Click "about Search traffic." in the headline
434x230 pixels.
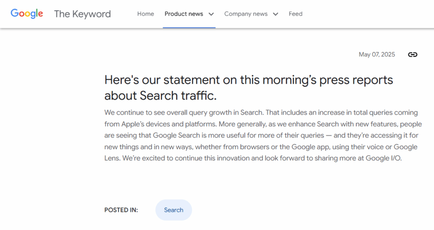coord(160,96)
